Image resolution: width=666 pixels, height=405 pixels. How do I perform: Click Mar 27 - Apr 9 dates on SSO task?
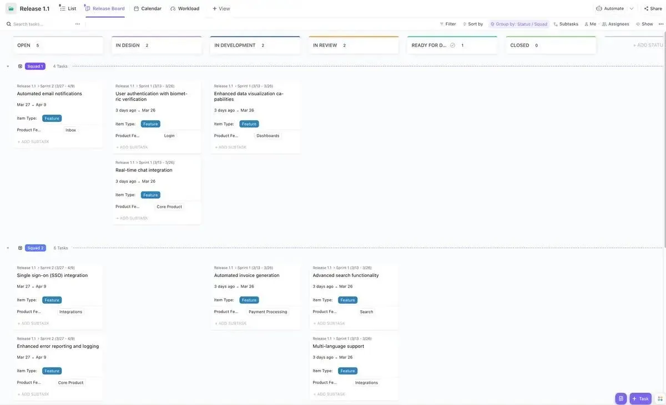(32, 286)
